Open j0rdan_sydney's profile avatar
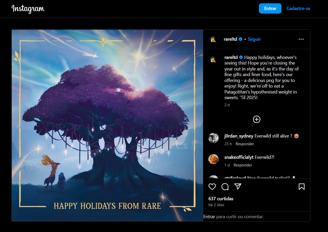 [x=213, y=138]
